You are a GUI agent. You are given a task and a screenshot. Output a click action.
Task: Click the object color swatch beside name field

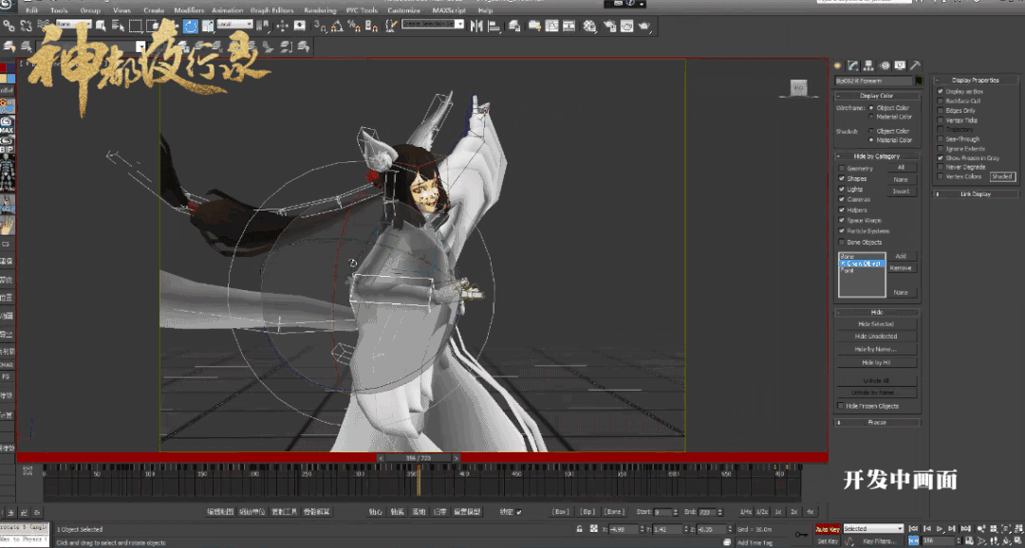(919, 82)
